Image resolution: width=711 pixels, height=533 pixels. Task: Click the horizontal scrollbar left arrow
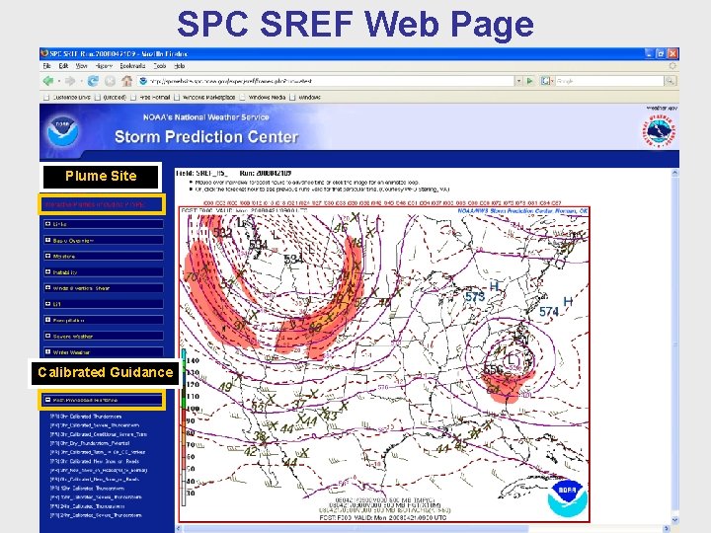tap(179, 528)
